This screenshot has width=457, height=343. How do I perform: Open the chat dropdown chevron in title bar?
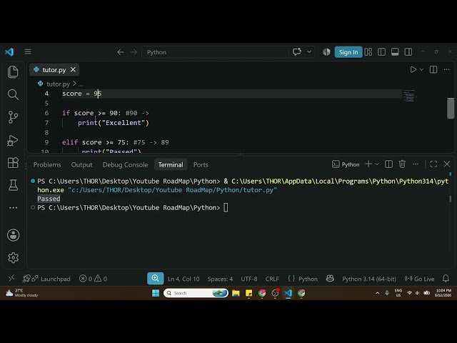click(309, 52)
